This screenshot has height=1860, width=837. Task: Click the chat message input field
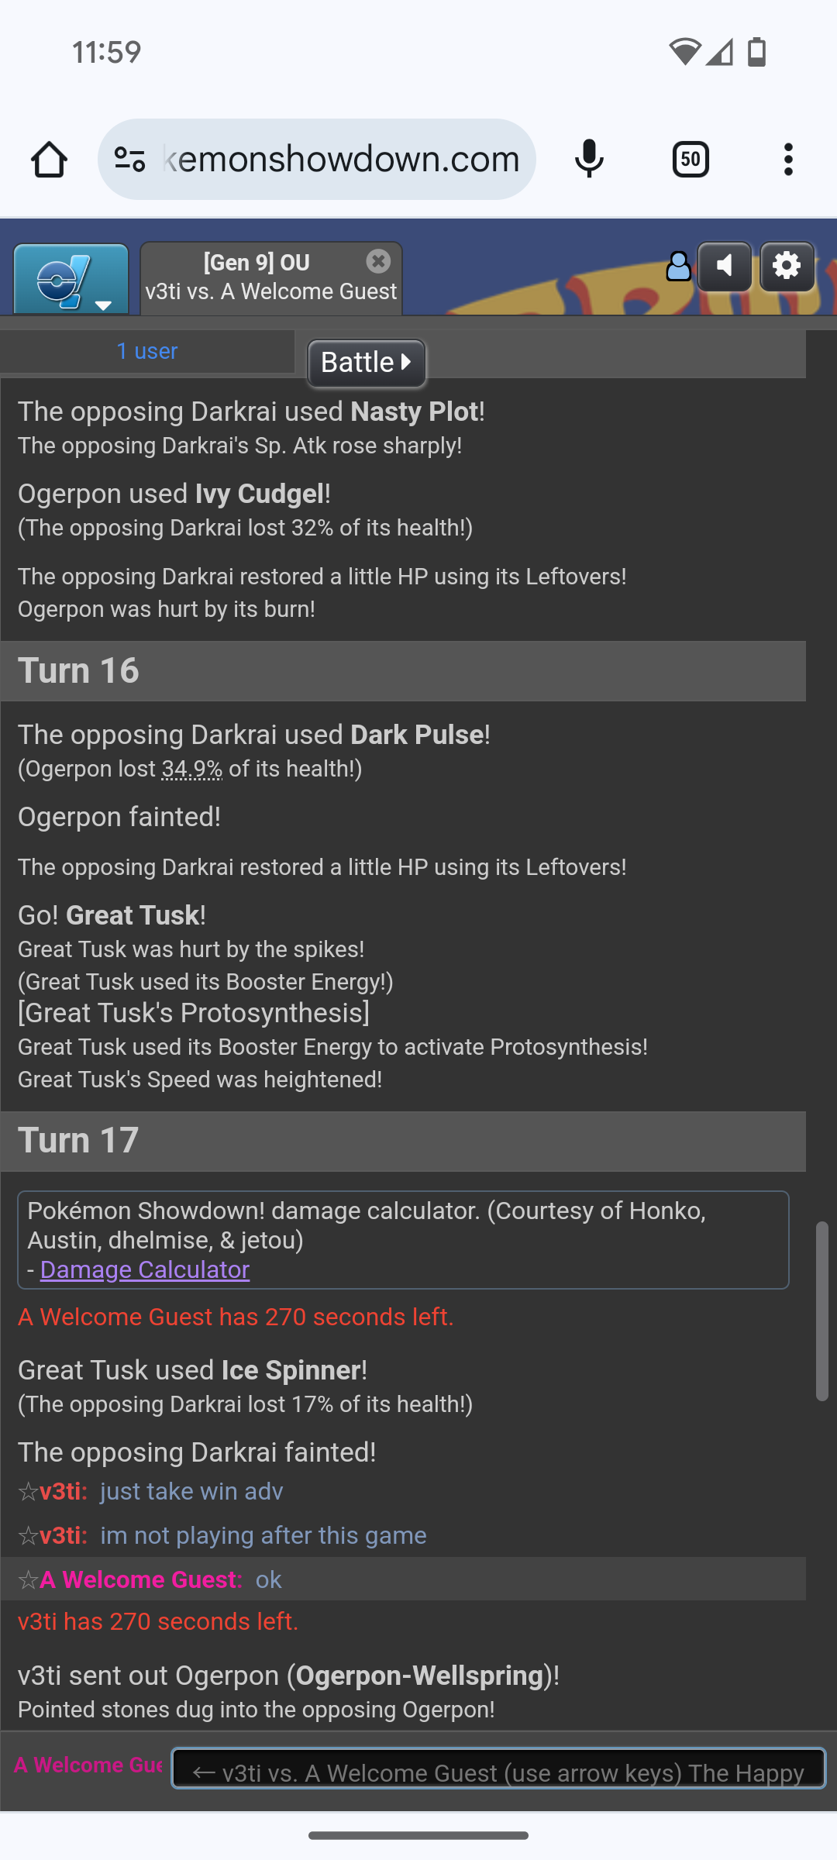[498, 1768]
